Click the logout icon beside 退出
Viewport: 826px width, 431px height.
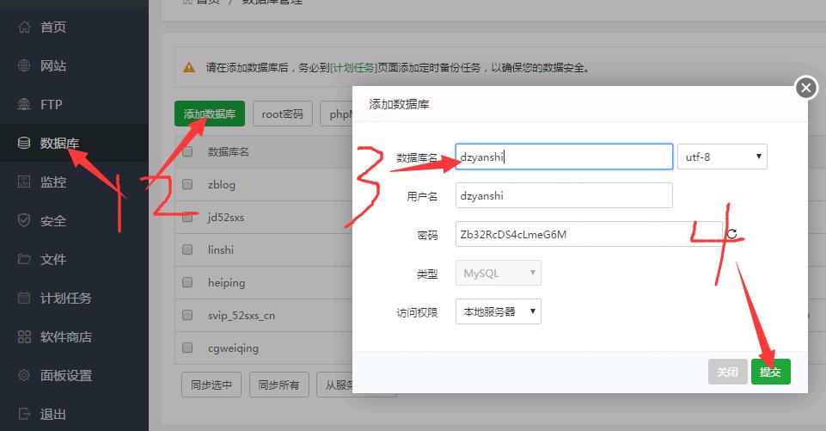point(24,414)
